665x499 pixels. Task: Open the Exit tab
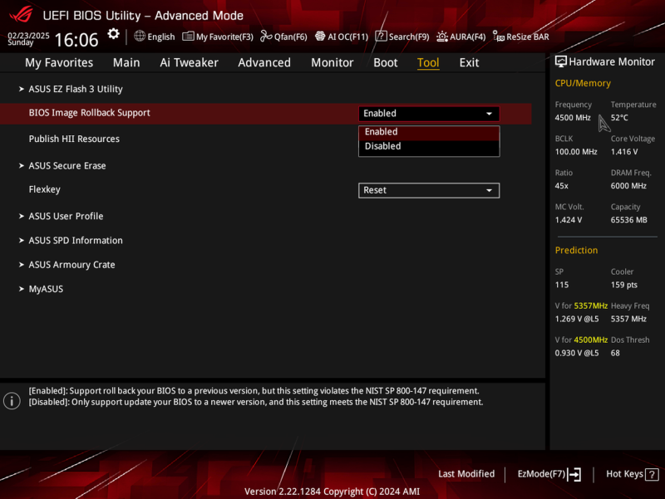[x=469, y=63]
